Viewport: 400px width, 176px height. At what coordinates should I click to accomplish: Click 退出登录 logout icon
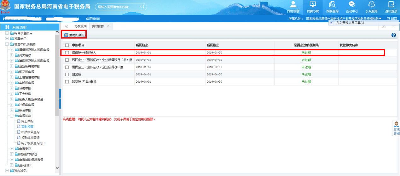point(391,5)
